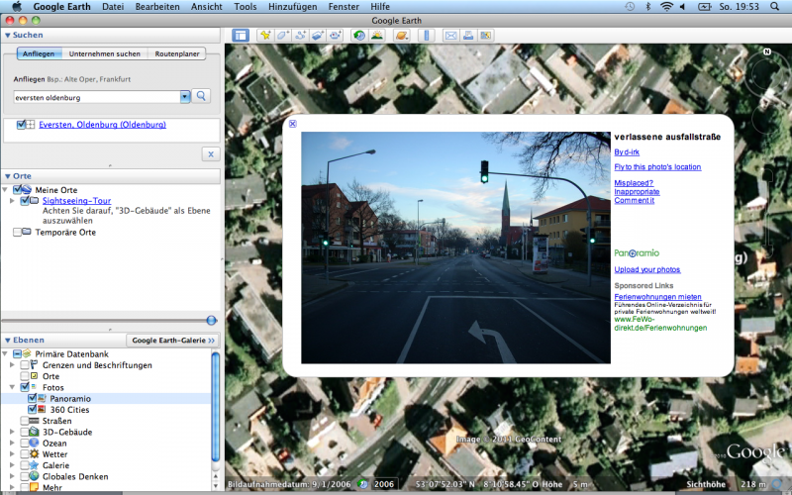The image size is (792, 495).
Task: Click the planet switcher icon
Action: click(402, 36)
